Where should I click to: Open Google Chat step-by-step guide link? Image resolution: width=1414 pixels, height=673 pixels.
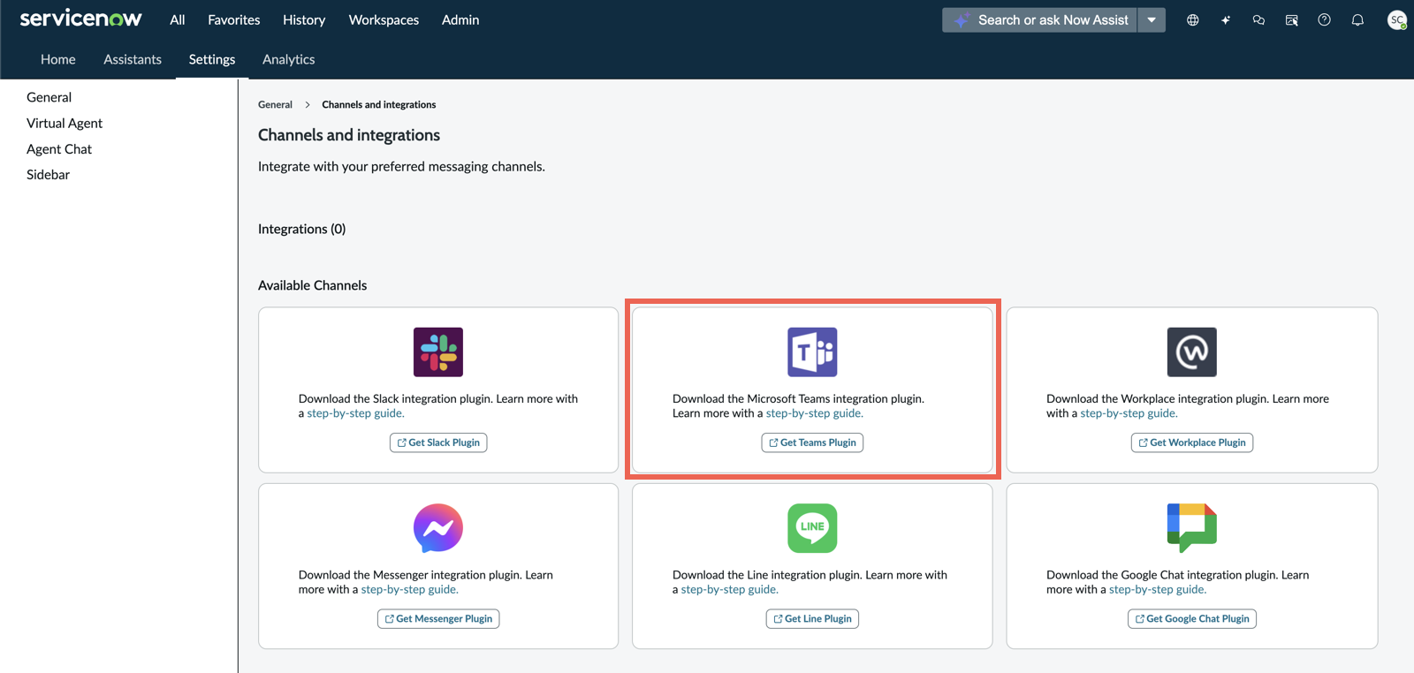1158,589
